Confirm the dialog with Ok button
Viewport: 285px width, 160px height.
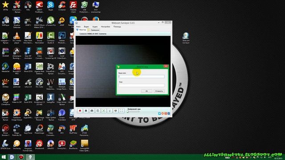coord(147,91)
